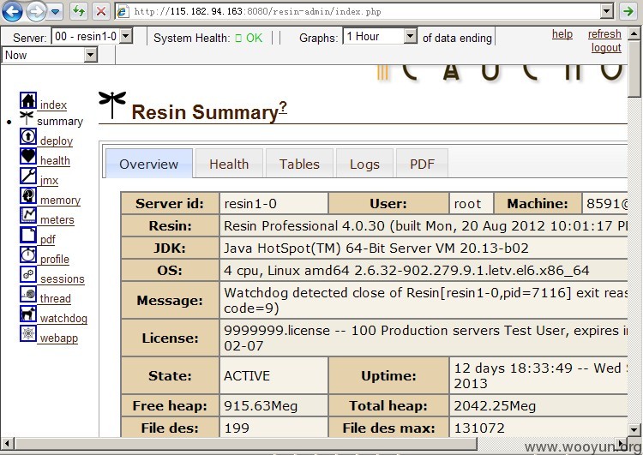Click the 2042.25Meg total heap value
643x455 pixels.
tap(495, 406)
